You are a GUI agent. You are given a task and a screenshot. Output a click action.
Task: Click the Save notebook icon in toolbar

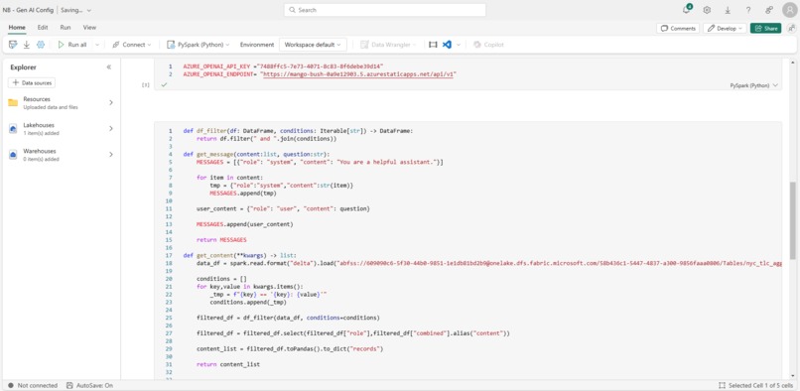pos(13,45)
